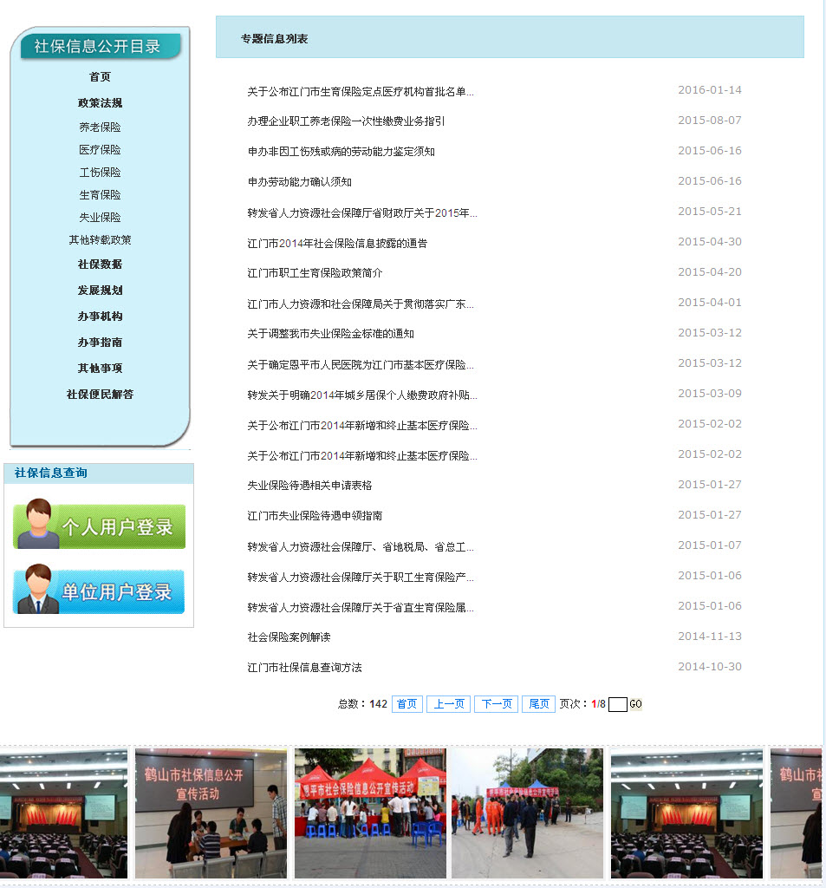The width and height of the screenshot is (826, 888).
Task: Select 养老保险 in the sidebar
Action: click(100, 127)
